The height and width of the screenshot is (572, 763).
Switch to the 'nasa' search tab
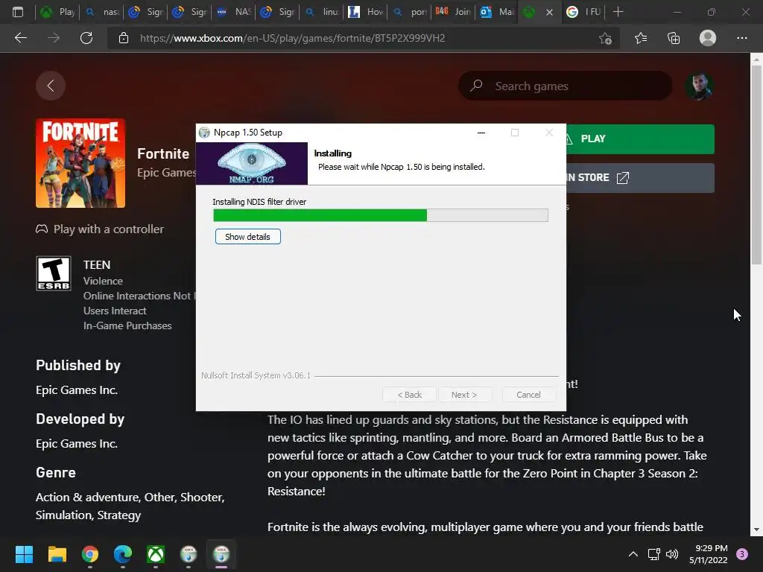point(101,12)
